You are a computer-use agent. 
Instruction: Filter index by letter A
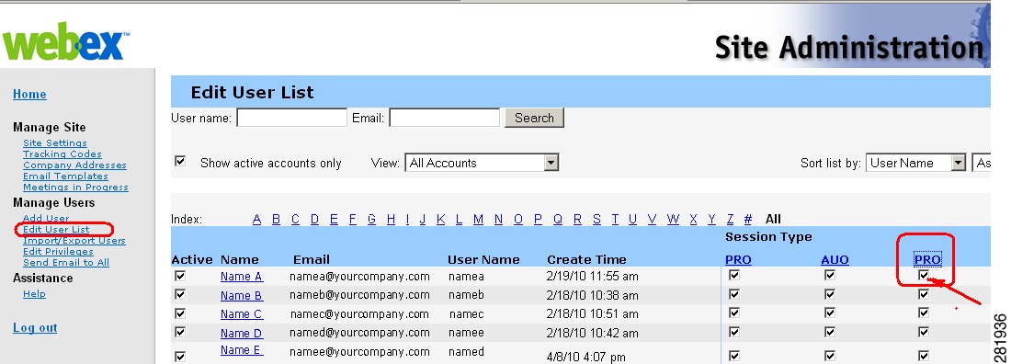click(256, 220)
